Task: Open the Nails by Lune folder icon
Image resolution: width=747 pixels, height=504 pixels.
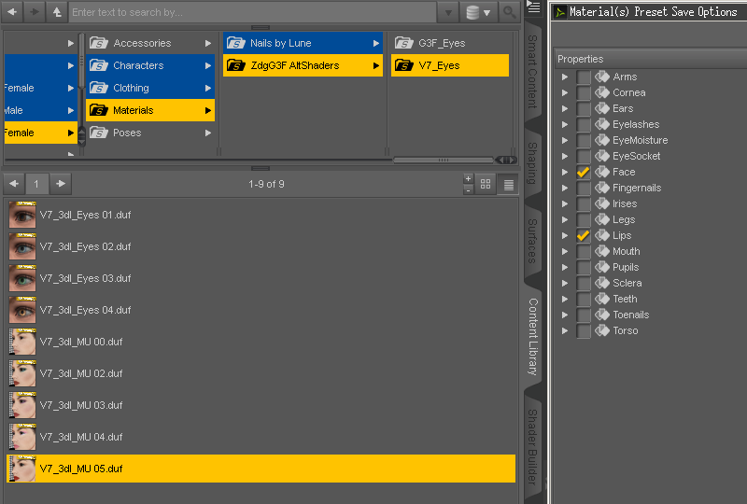Action: tap(236, 43)
